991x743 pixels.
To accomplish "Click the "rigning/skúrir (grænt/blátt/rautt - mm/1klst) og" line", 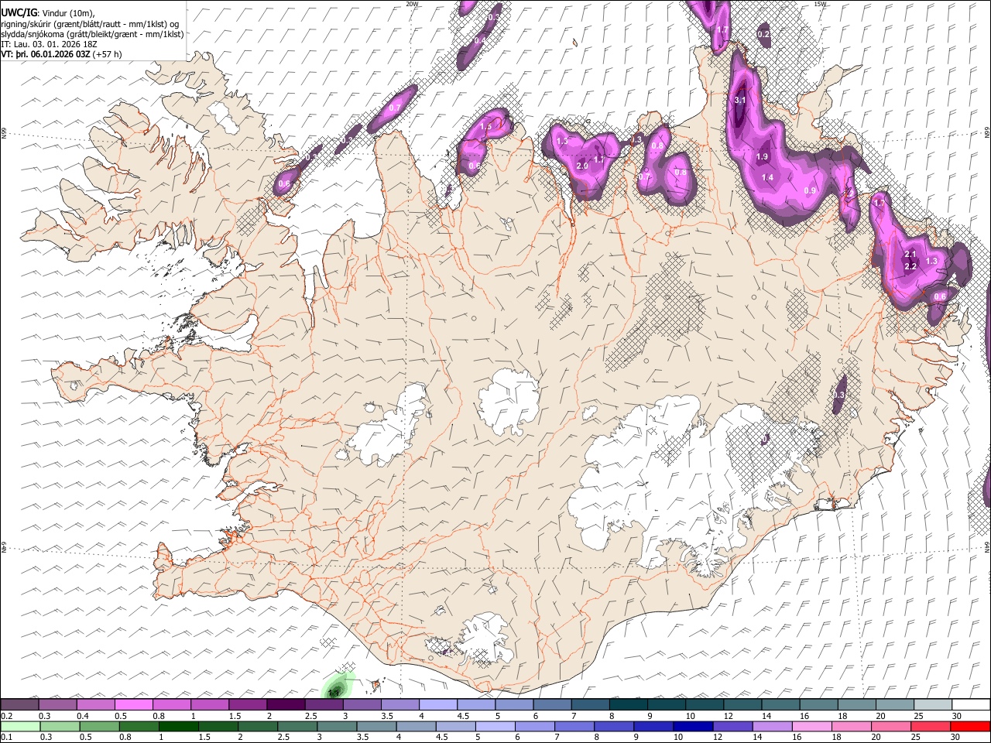I will point(90,23).
